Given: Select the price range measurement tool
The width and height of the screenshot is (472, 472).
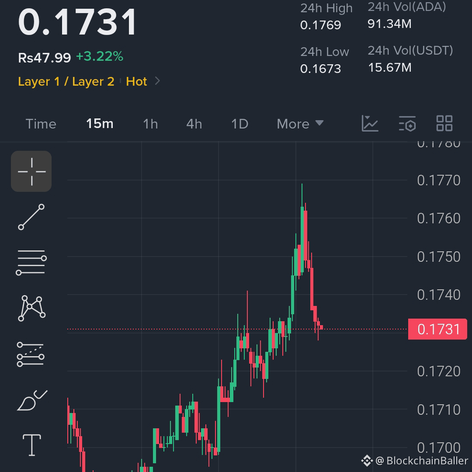Looking at the screenshot, I should tap(31, 354).
